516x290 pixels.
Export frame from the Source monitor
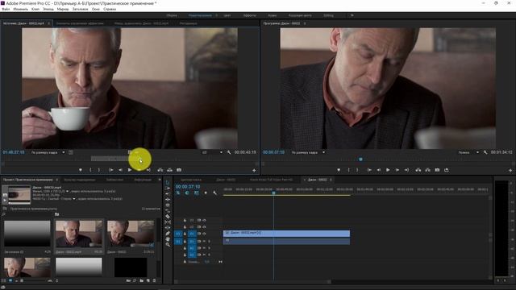(179, 170)
